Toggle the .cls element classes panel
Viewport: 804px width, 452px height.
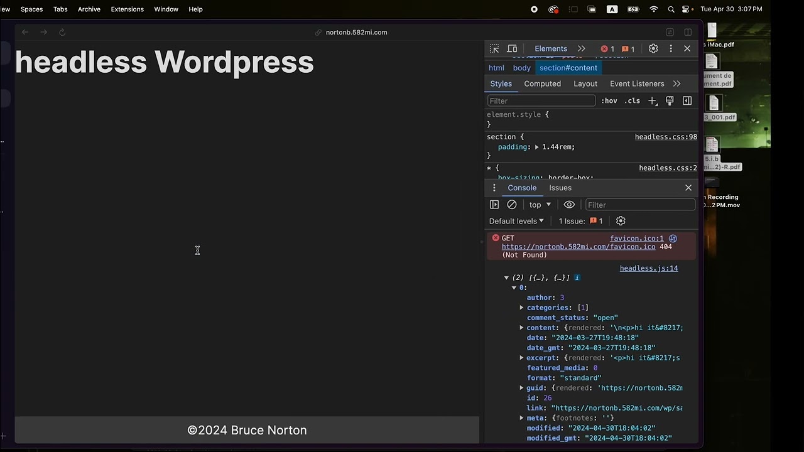[x=632, y=100]
